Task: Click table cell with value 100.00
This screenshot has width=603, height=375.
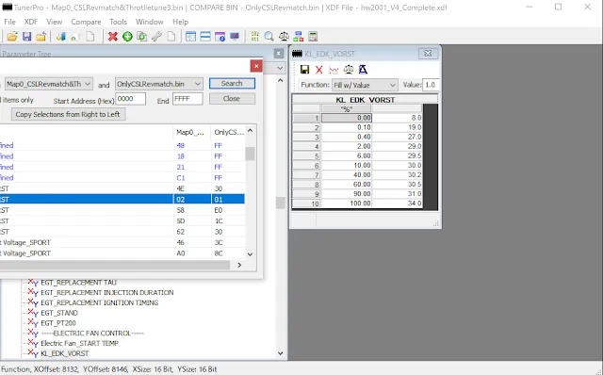Action: tap(347, 204)
